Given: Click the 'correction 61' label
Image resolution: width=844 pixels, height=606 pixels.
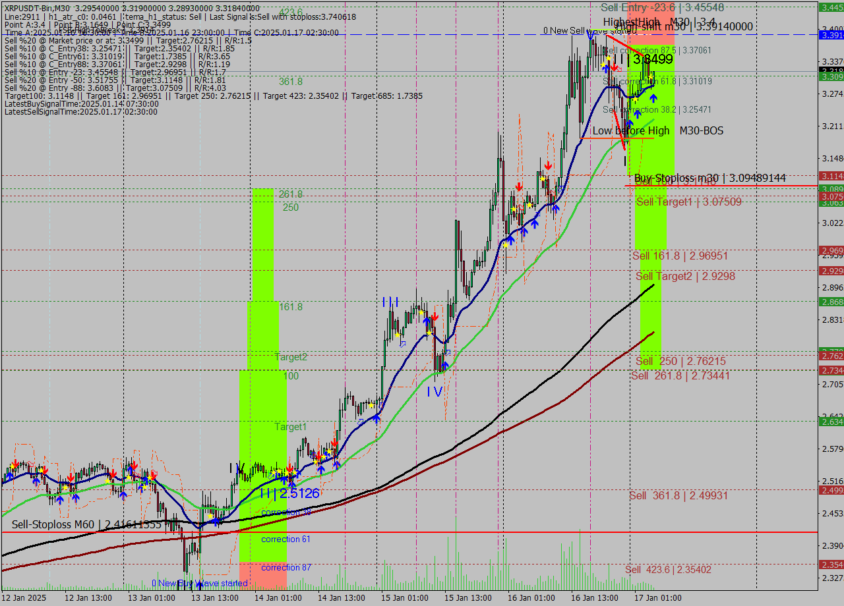Looking at the screenshot, I should click(x=286, y=539).
